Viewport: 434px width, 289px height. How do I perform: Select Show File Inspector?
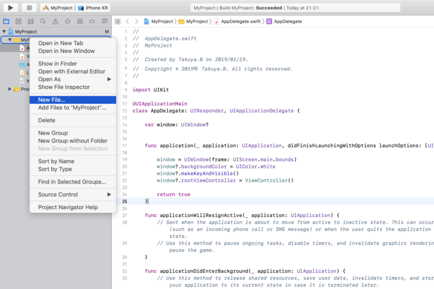coord(73,87)
